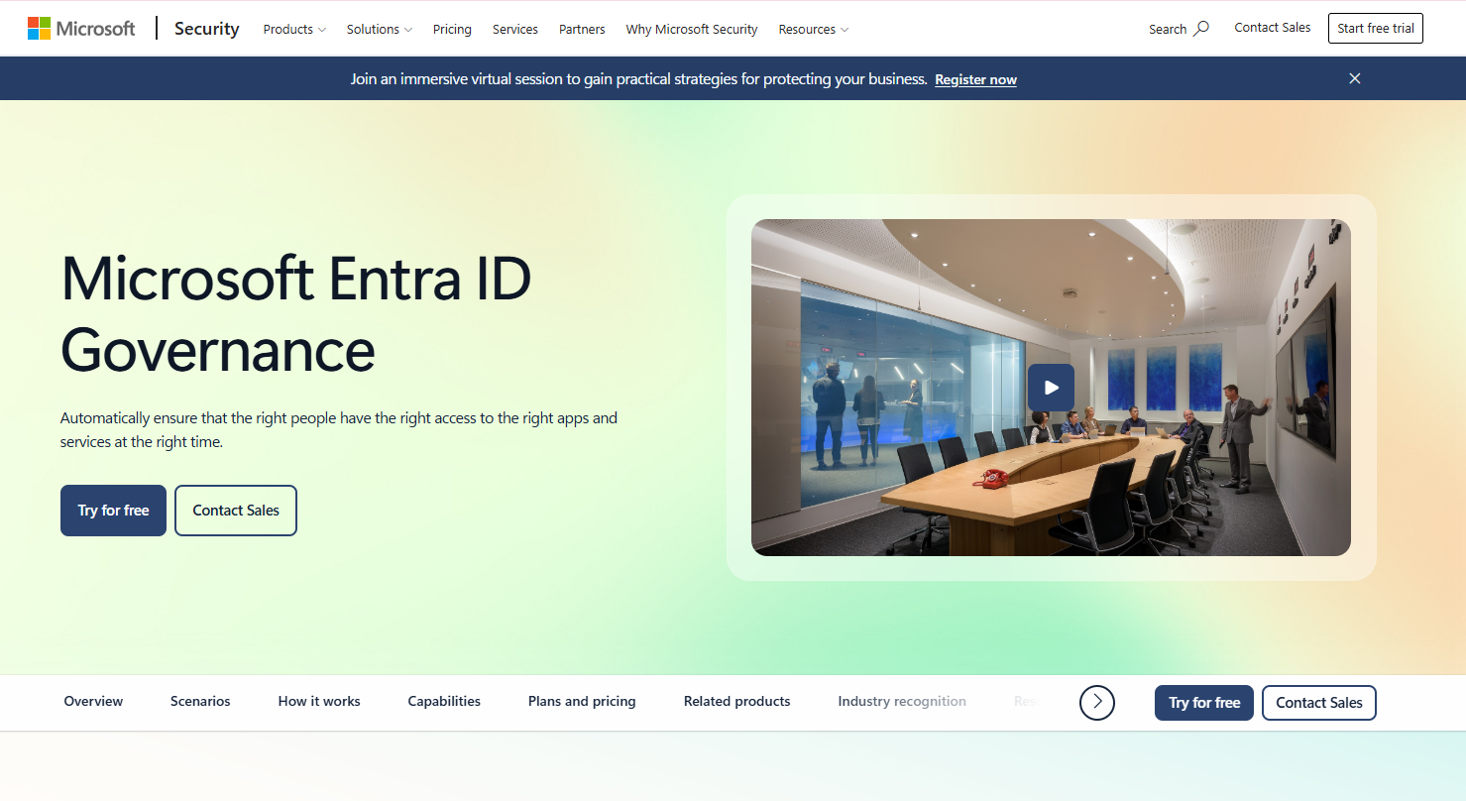This screenshot has width=1466, height=801.
Task: Expand the Resources dropdown menu
Action: pyautogui.click(x=814, y=30)
